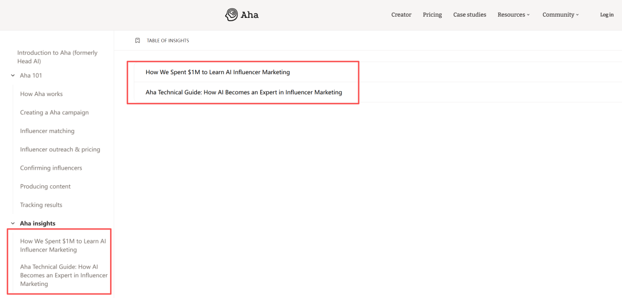Select Tracking results in sidebar
This screenshot has width=622, height=298.
tap(41, 205)
